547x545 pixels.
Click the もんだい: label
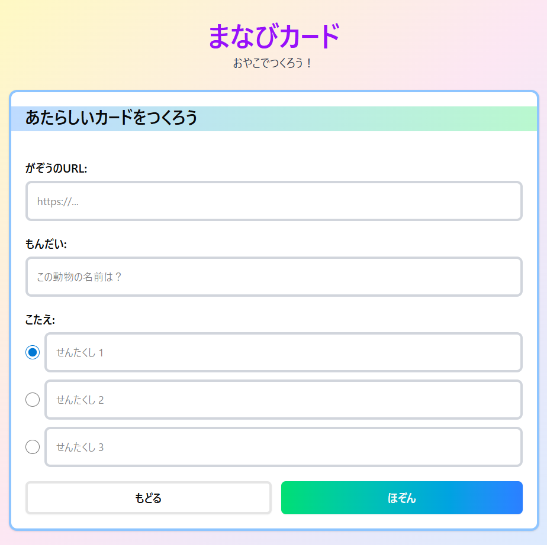click(46, 244)
